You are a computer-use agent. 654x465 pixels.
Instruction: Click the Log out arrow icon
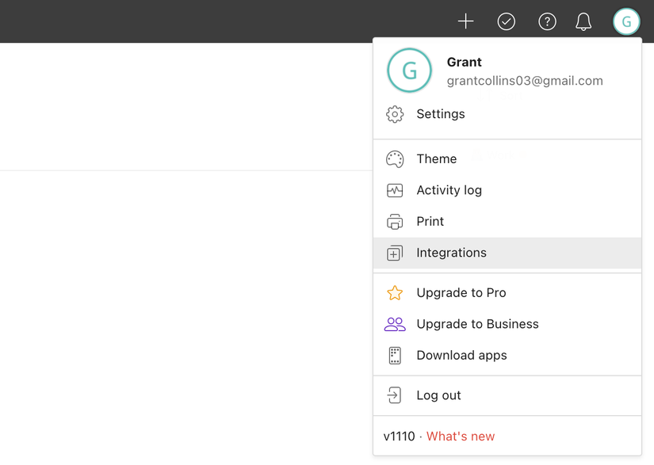(x=395, y=394)
